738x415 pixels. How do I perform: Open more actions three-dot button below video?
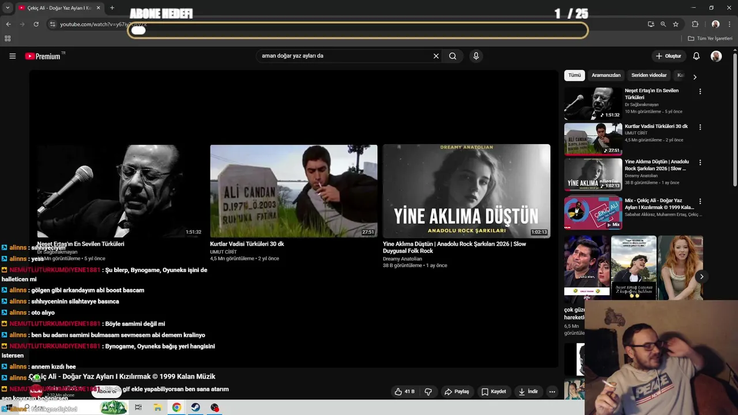(x=552, y=392)
